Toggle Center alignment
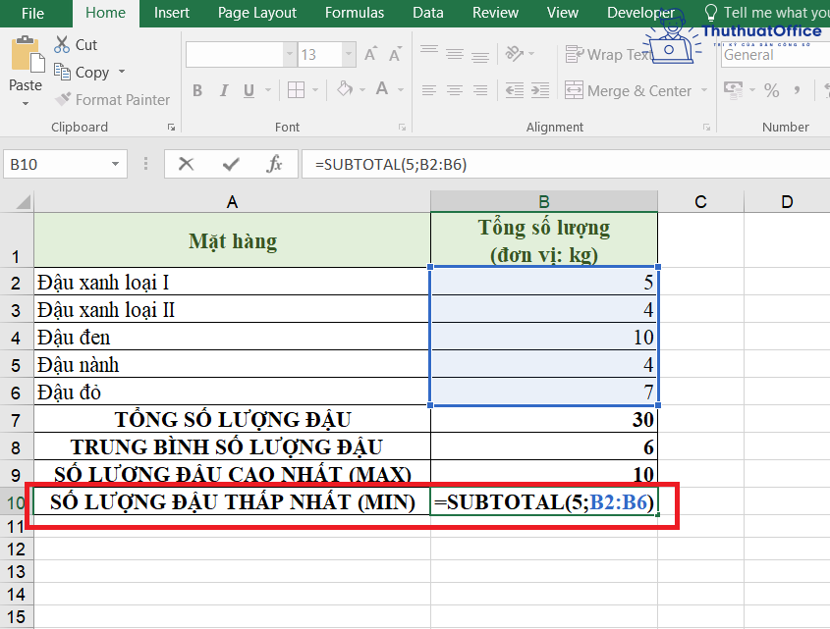830x629 pixels. click(x=454, y=89)
